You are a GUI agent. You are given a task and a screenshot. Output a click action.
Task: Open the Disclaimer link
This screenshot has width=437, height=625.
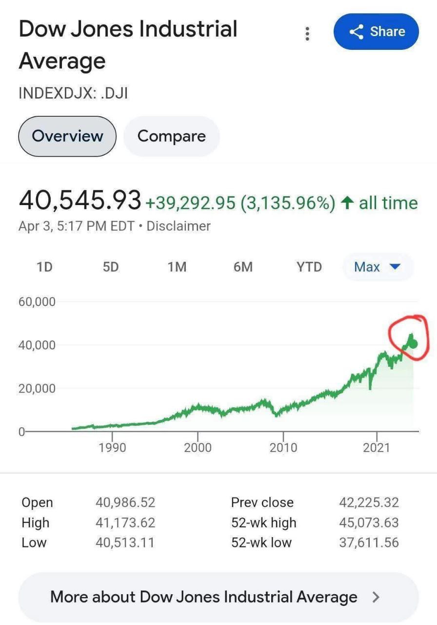[179, 227]
